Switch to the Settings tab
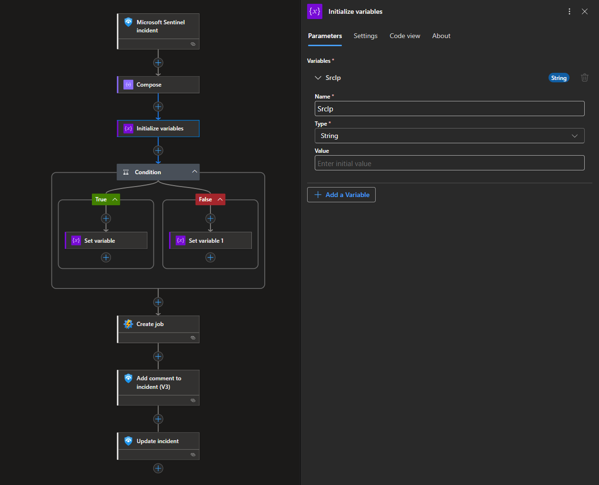The height and width of the screenshot is (485, 599). pyautogui.click(x=365, y=36)
